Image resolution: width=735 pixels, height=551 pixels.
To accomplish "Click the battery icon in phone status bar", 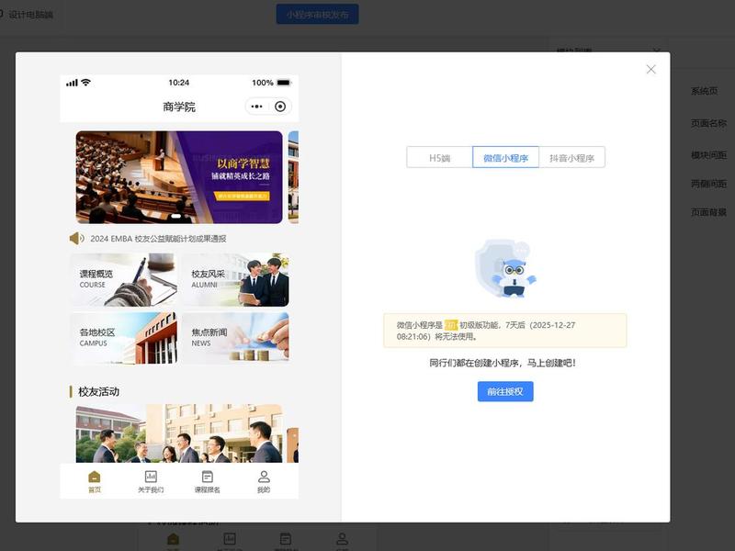I will tap(284, 83).
